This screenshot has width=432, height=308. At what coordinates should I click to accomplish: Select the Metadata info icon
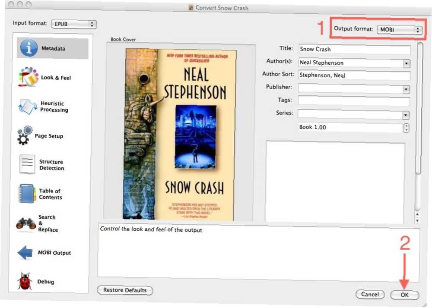tap(29, 48)
